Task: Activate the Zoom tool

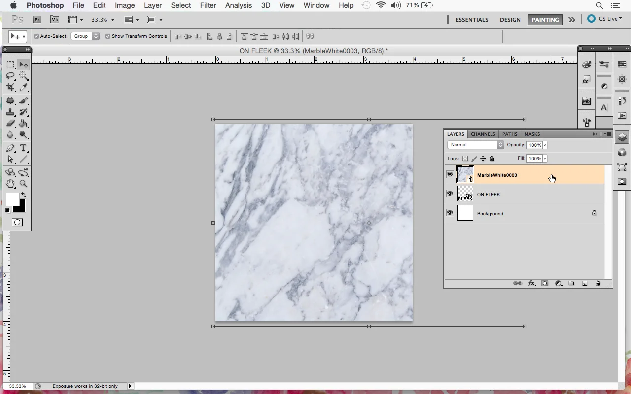Action: (x=23, y=184)
